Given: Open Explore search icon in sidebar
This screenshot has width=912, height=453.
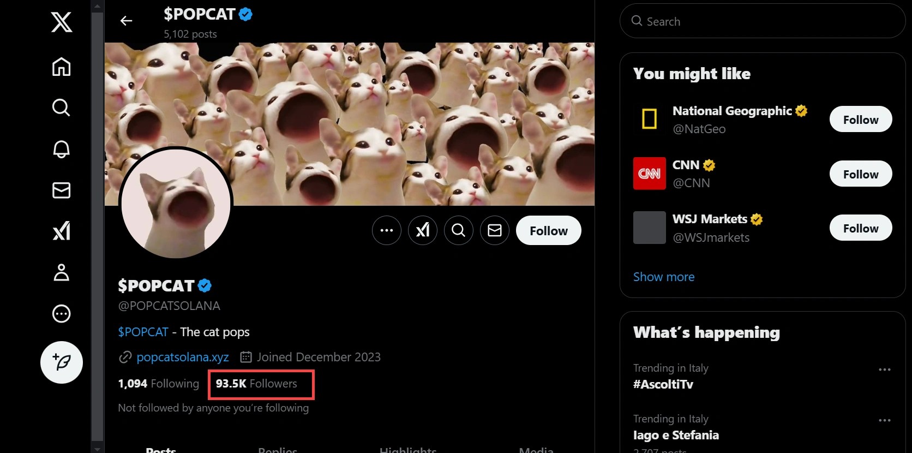Looking at the screenshot, I should click(61, 108).
